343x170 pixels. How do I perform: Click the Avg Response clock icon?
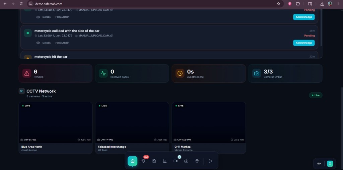[180, 73]
